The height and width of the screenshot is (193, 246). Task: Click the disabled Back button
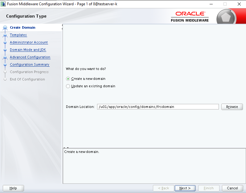[163, 188]
